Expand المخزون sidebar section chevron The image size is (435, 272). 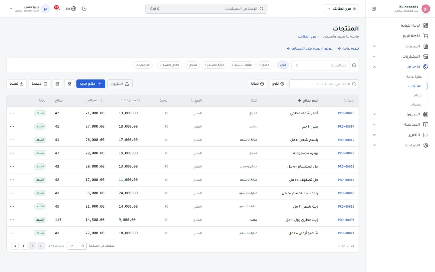coord(374,114)
